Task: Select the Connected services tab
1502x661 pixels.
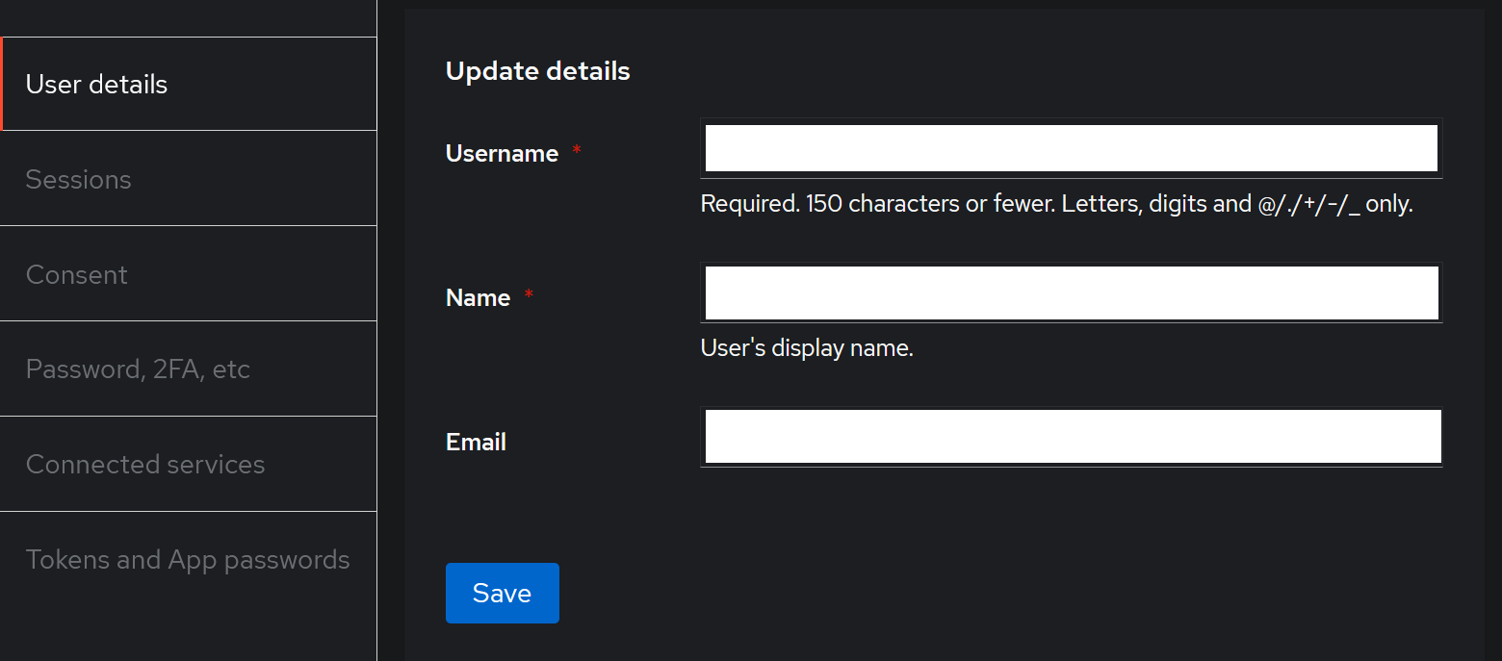Action: click(189, 465)
